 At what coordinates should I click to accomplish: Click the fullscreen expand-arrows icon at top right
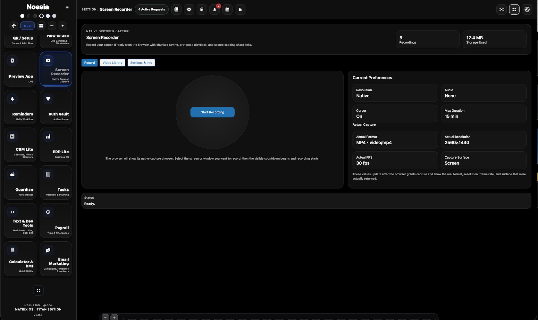pos(501,10)
